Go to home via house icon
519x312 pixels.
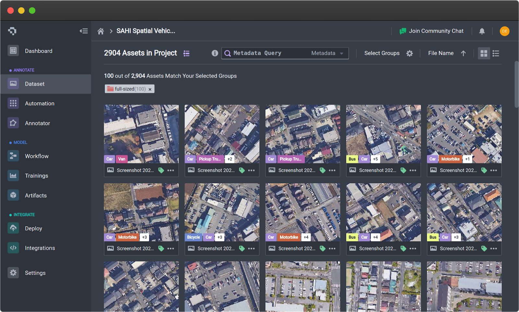101,31
